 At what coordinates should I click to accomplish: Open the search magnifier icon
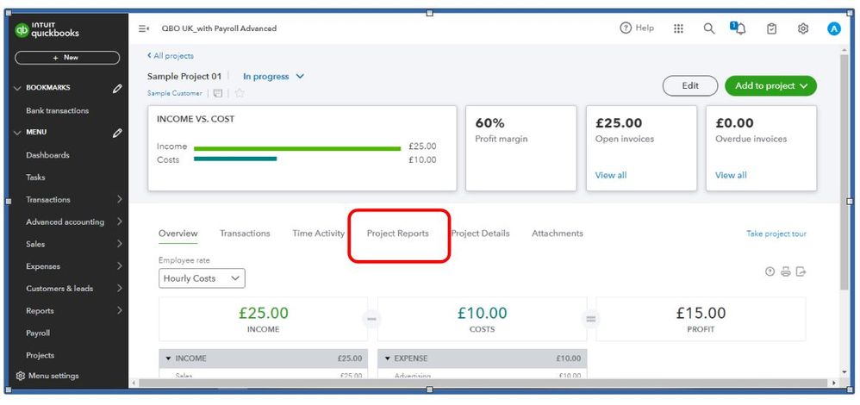709,28
